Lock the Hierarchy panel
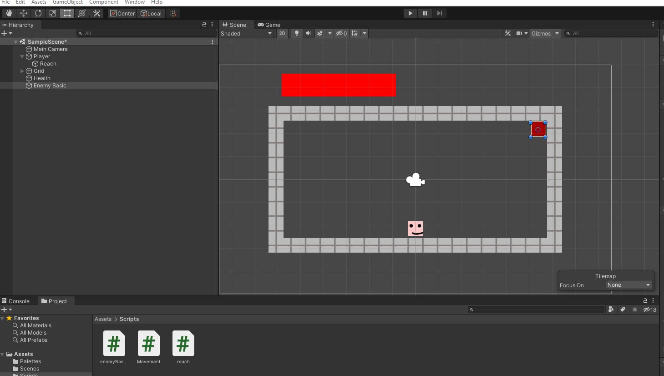 (204, 25)
